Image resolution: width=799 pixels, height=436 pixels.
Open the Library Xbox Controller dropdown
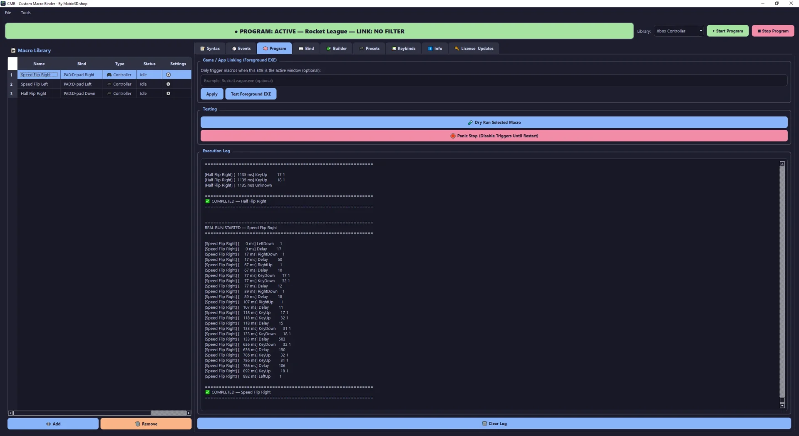click(x=679, y=31)
